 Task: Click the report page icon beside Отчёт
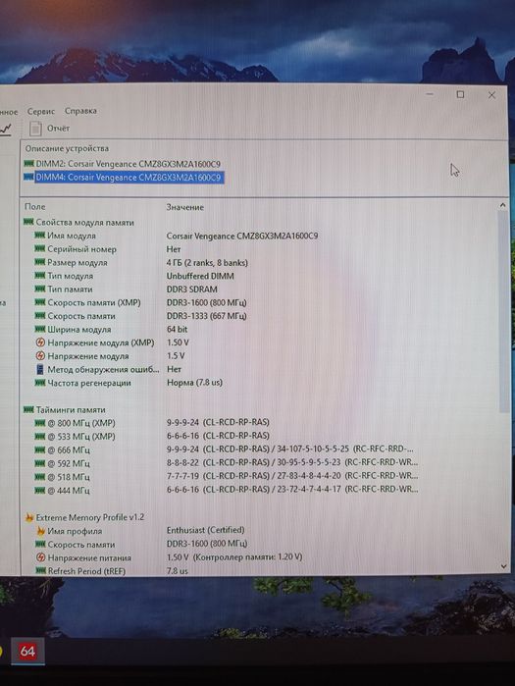(x=35, y=129)
